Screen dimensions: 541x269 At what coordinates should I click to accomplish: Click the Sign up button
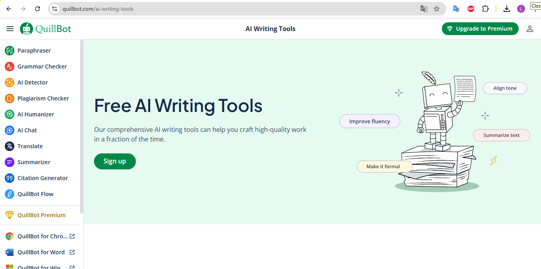click(x=115, y=161)
